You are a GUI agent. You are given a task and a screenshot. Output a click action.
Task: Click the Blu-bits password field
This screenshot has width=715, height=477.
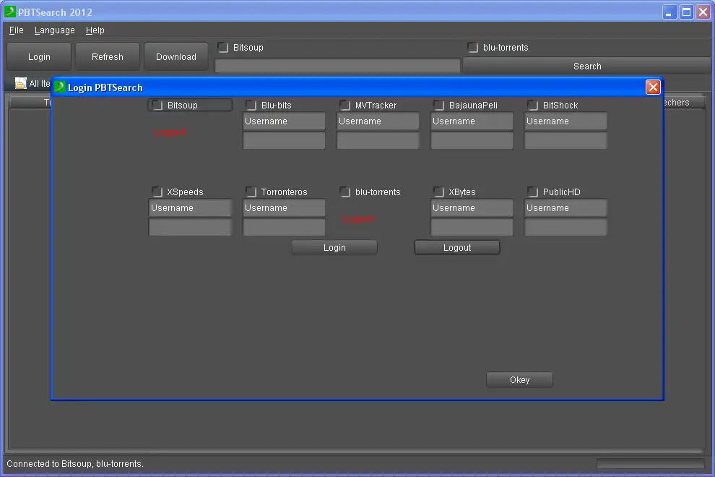point(284,140)
